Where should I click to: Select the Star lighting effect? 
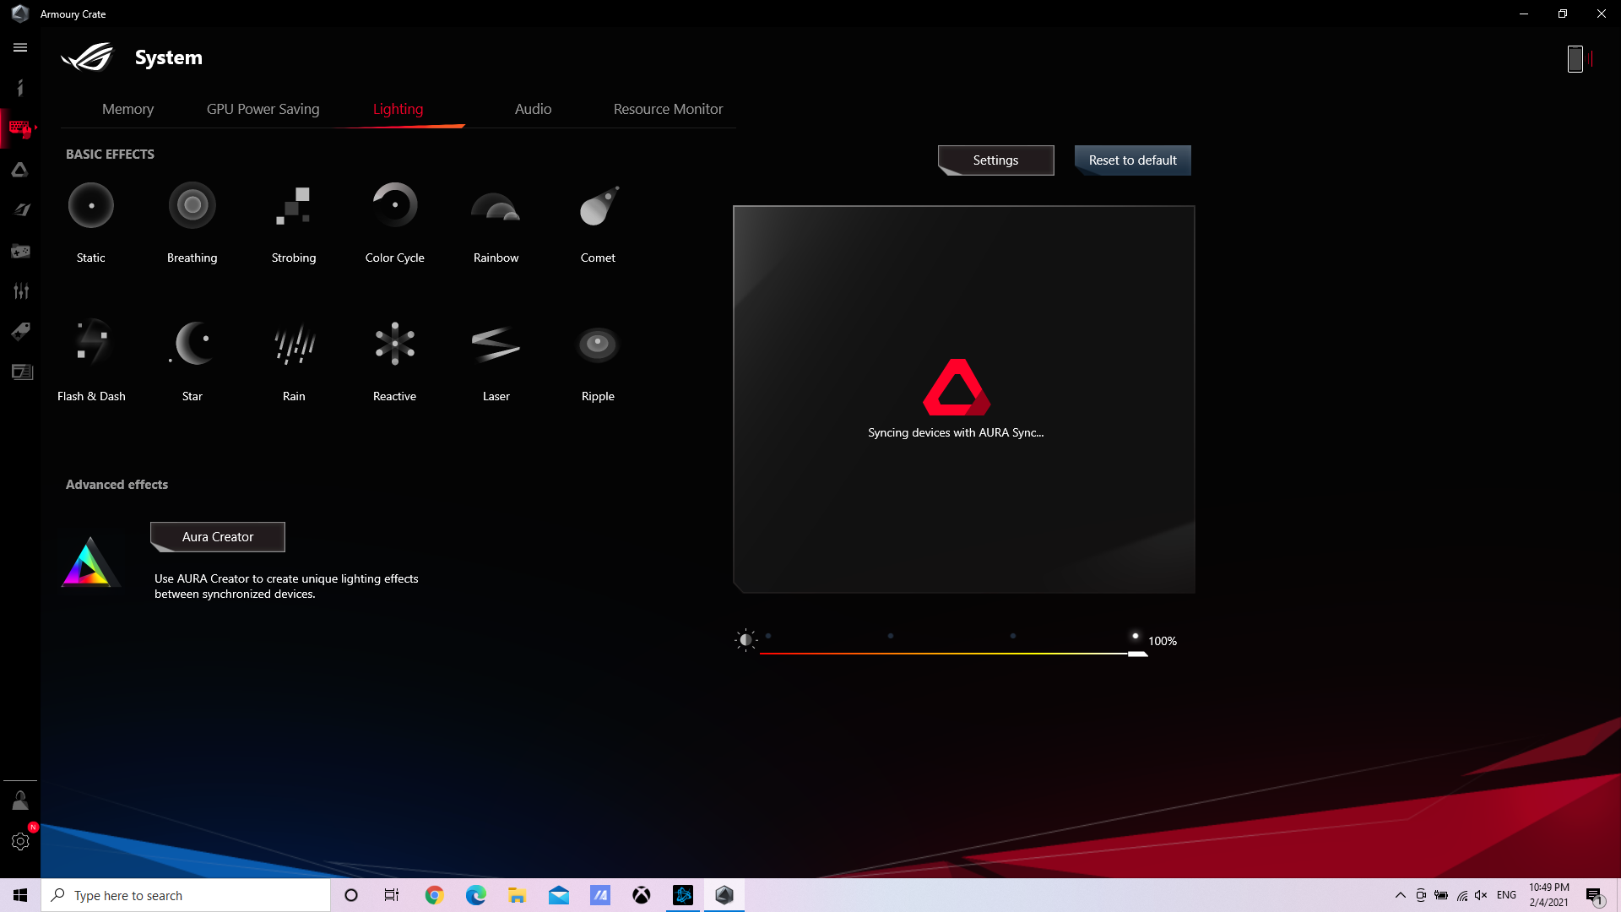(192, 343)
